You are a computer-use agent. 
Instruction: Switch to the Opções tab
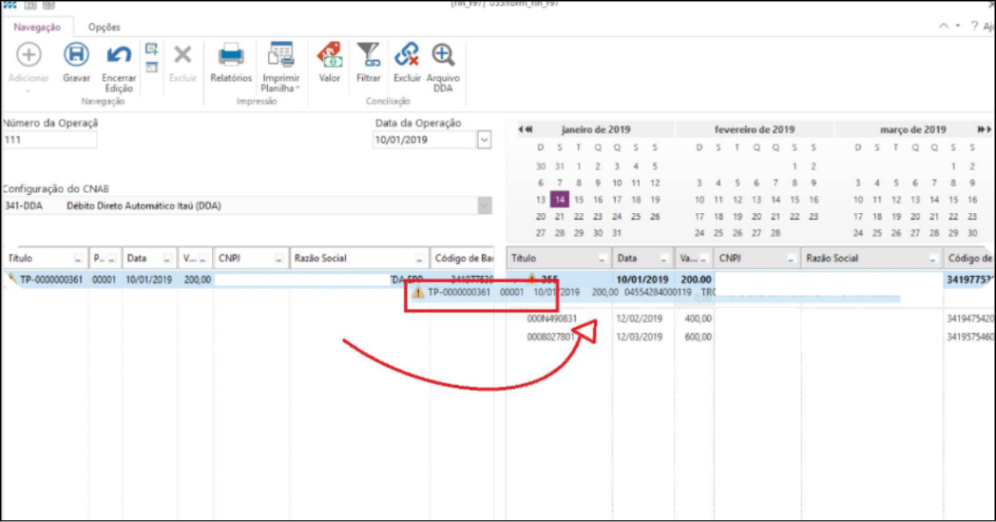[104, 28]
